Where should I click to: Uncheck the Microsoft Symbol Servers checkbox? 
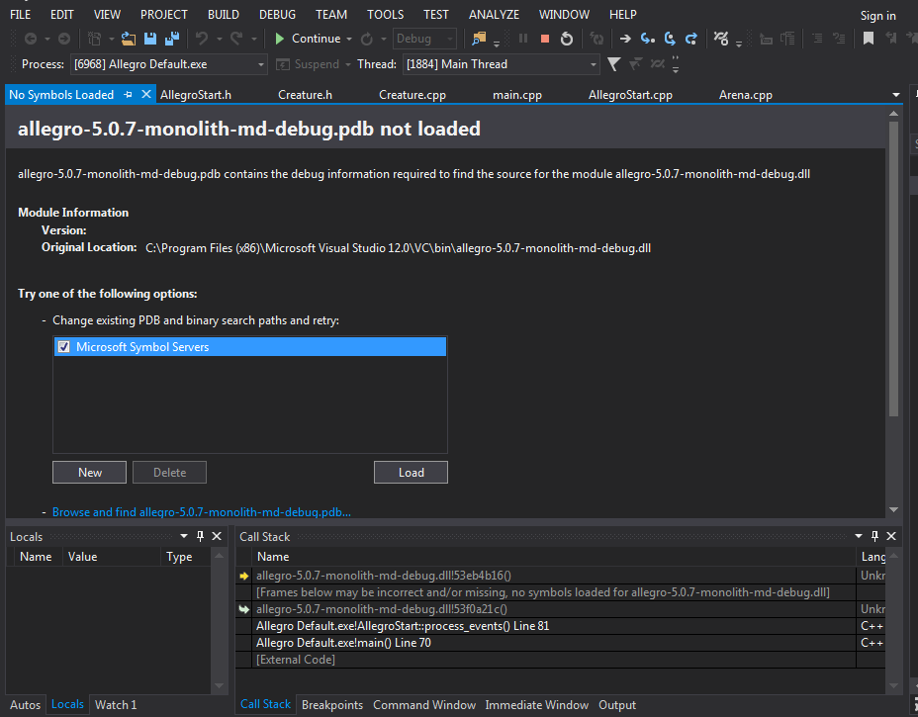click(x=64, y=347)
